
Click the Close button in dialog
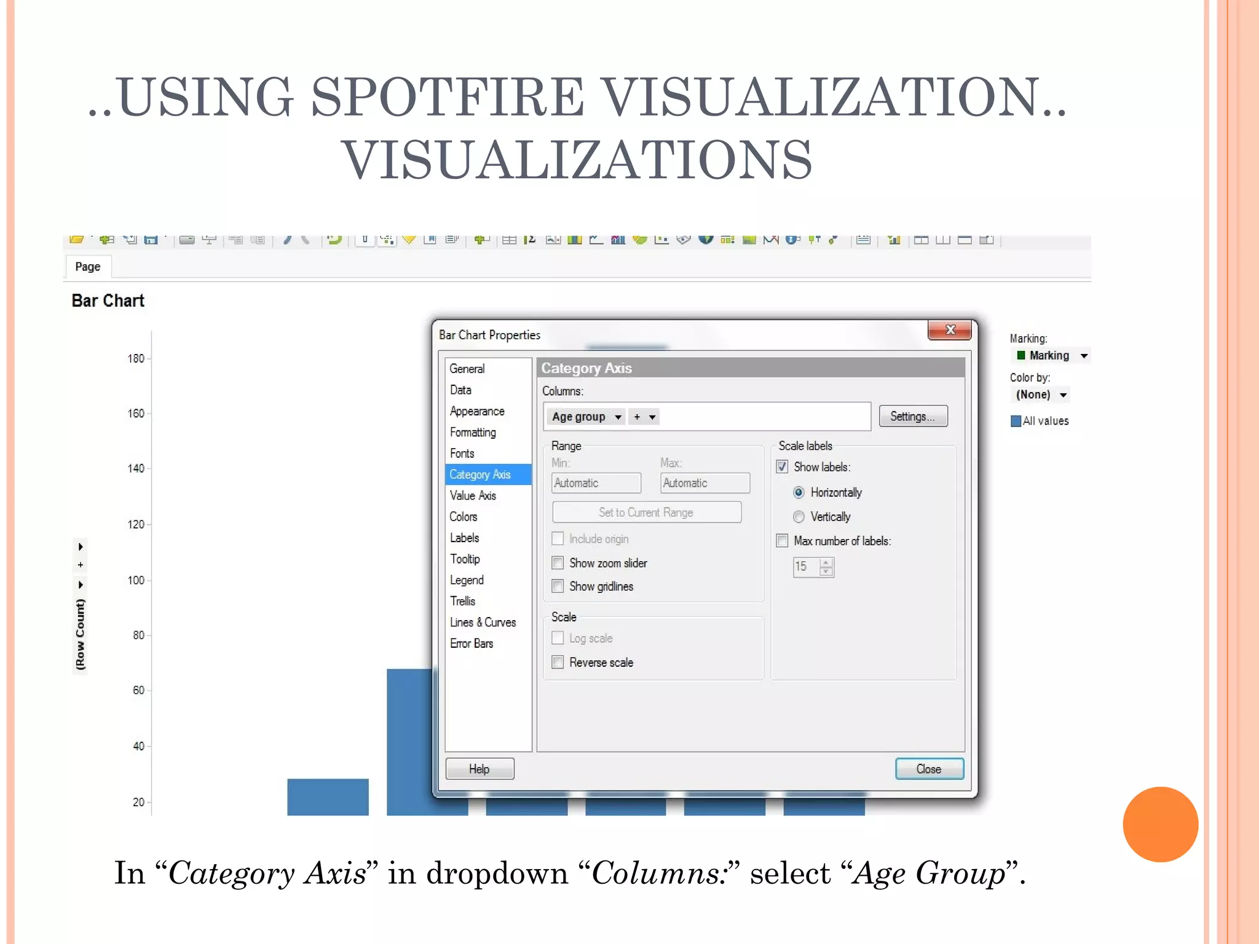click(x=929, y=769)
